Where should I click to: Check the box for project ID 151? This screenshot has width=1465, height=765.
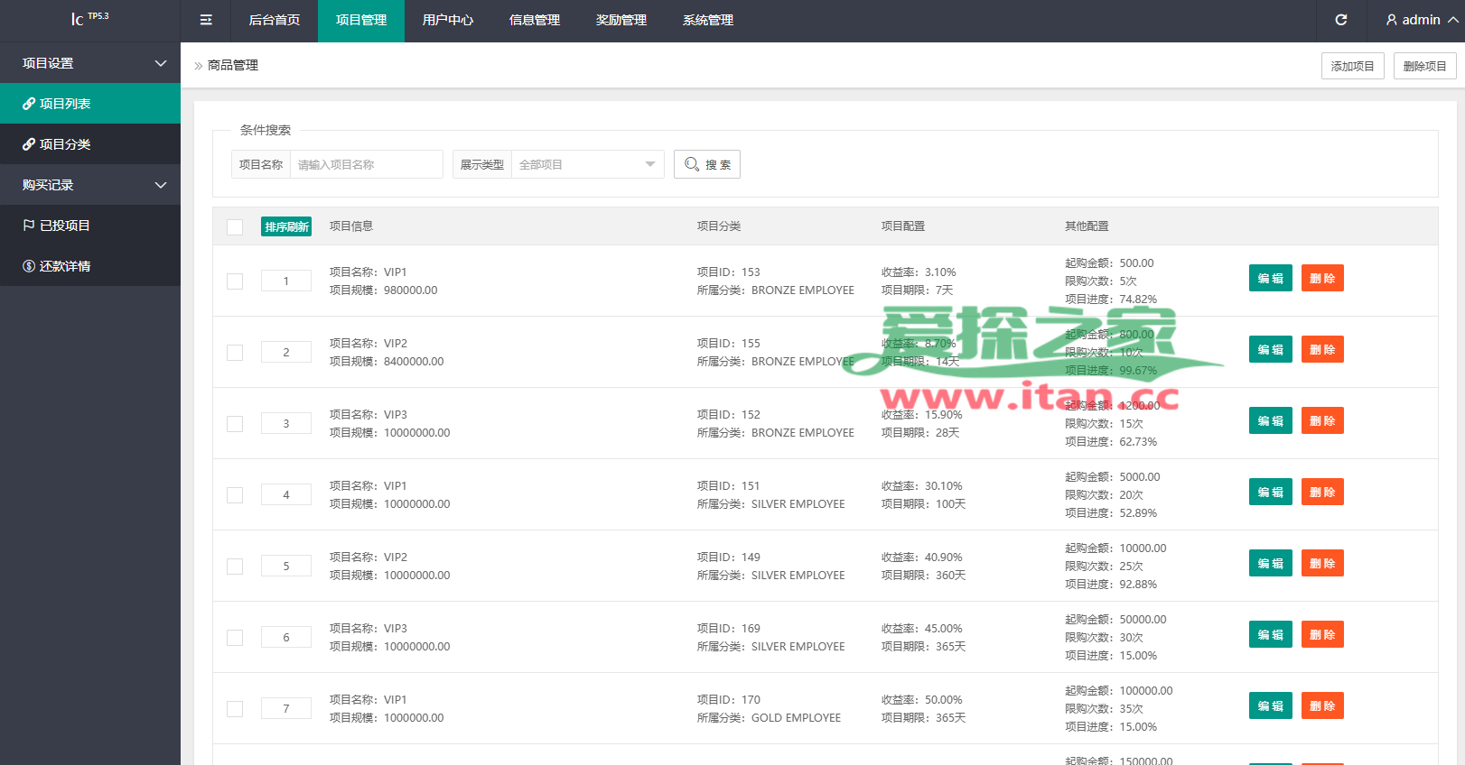pos(235,495)
